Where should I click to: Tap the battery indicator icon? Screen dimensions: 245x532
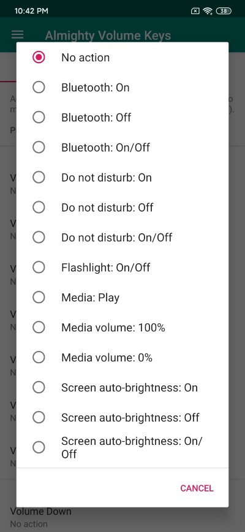(224, 11)
